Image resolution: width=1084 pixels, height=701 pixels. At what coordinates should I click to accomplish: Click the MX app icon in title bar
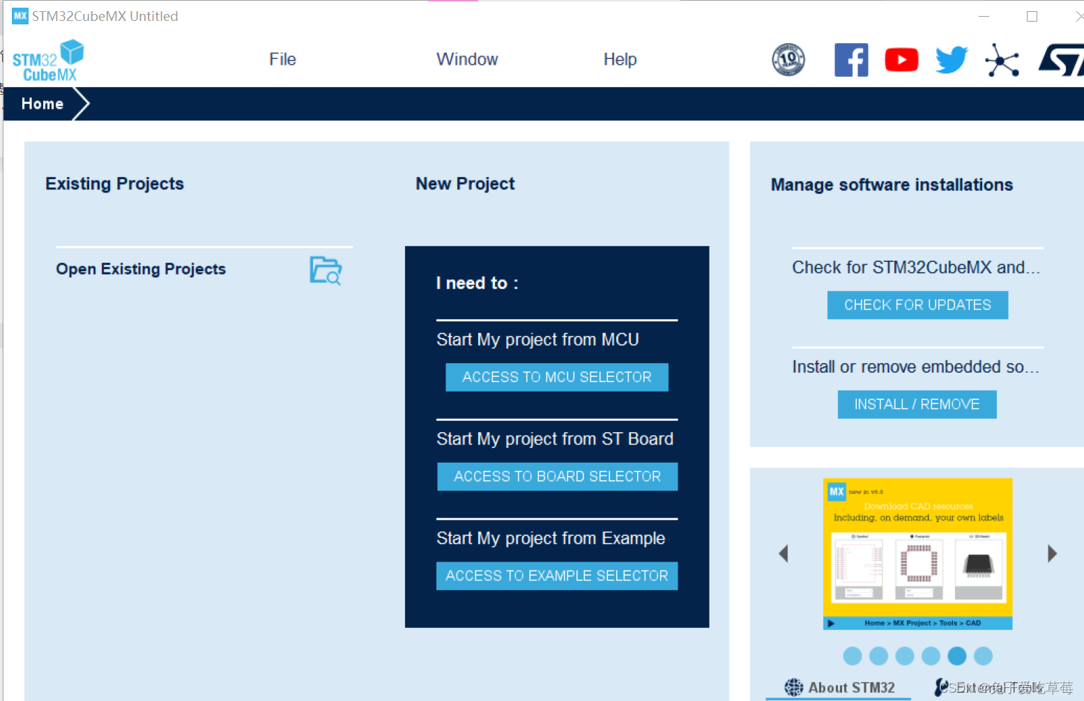click(x=20, y=15)
